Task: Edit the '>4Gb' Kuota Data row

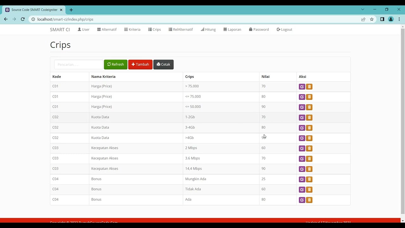Action: (302, 138)
